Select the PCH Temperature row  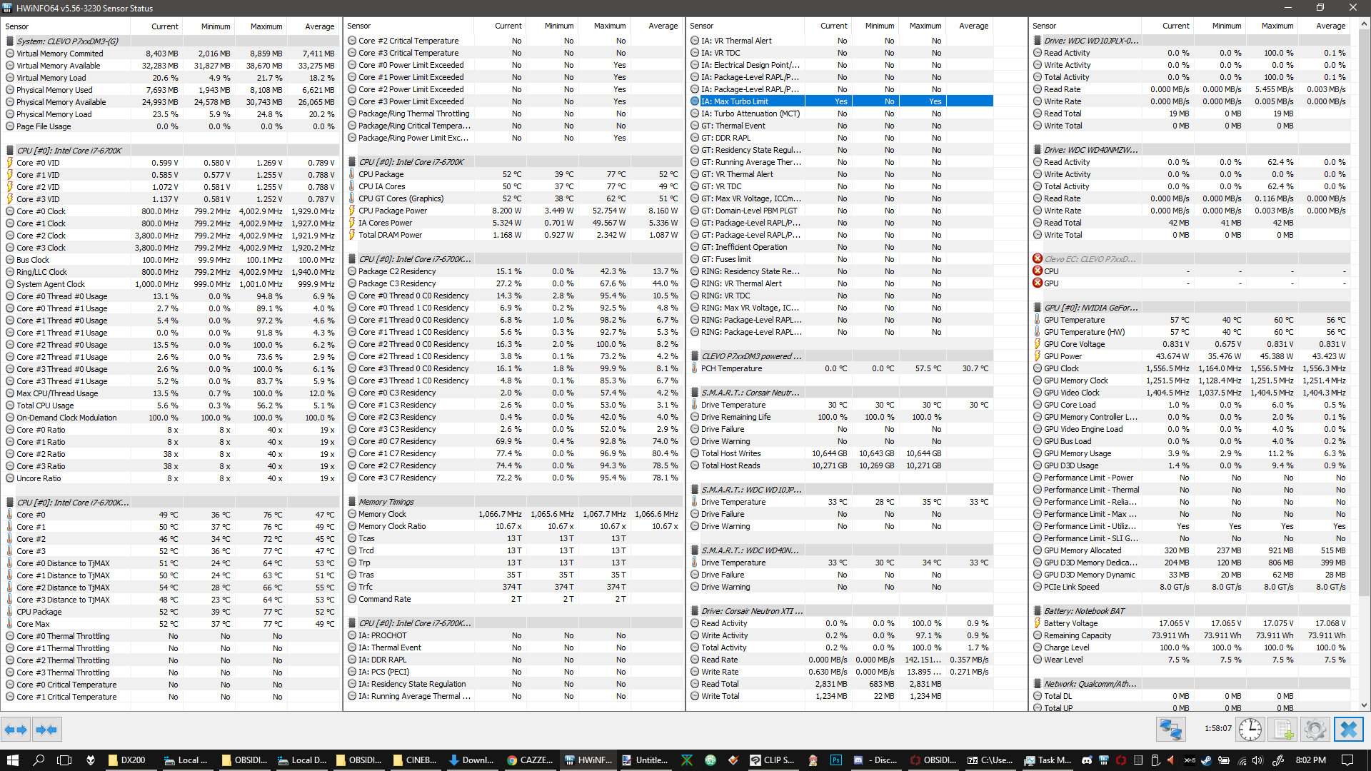[841, 368]
